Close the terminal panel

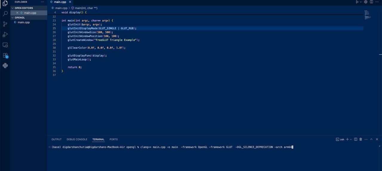(x=377, y=139)
